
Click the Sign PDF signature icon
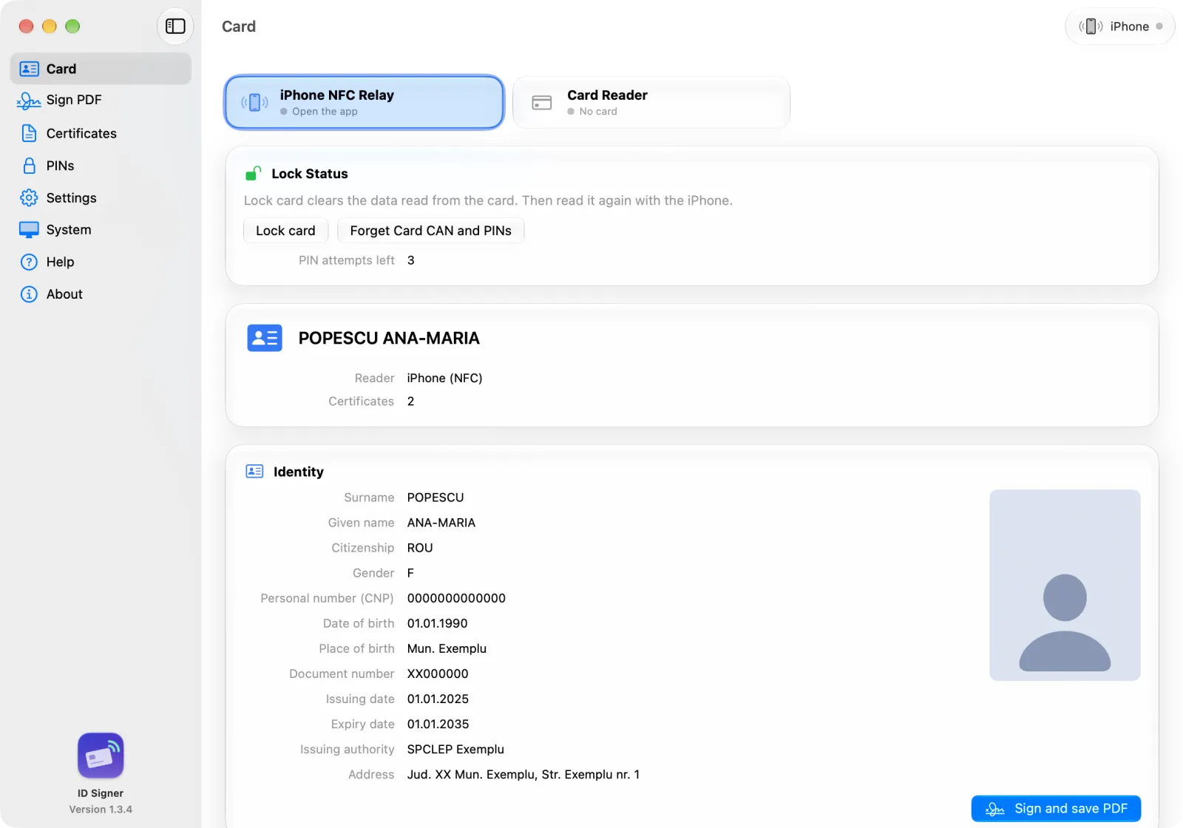click(29, 101)
